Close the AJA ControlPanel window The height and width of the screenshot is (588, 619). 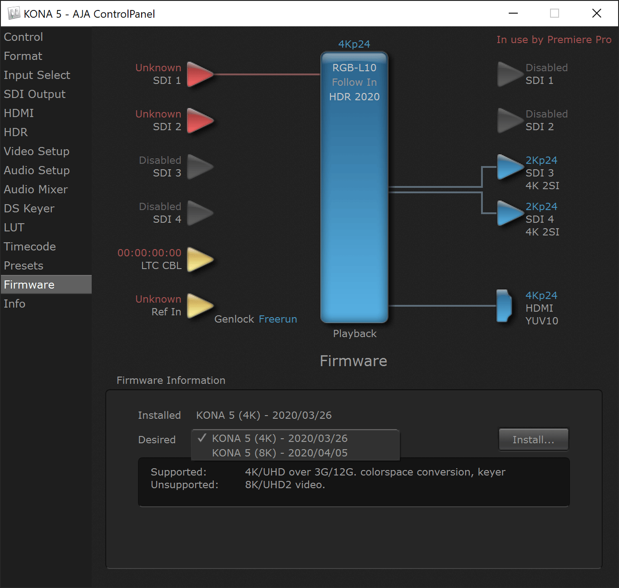point(597,14)
